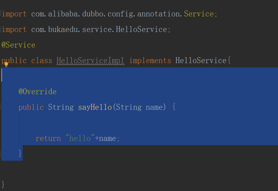Click the underlined HelloServiceImpl class name
Image resolution: width=278 pixels, height=191 pixels.
click(90, 61)
